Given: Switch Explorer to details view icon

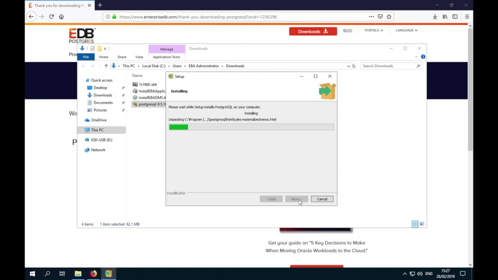Looking at the screenshot, I should click(x=415, y=224).
